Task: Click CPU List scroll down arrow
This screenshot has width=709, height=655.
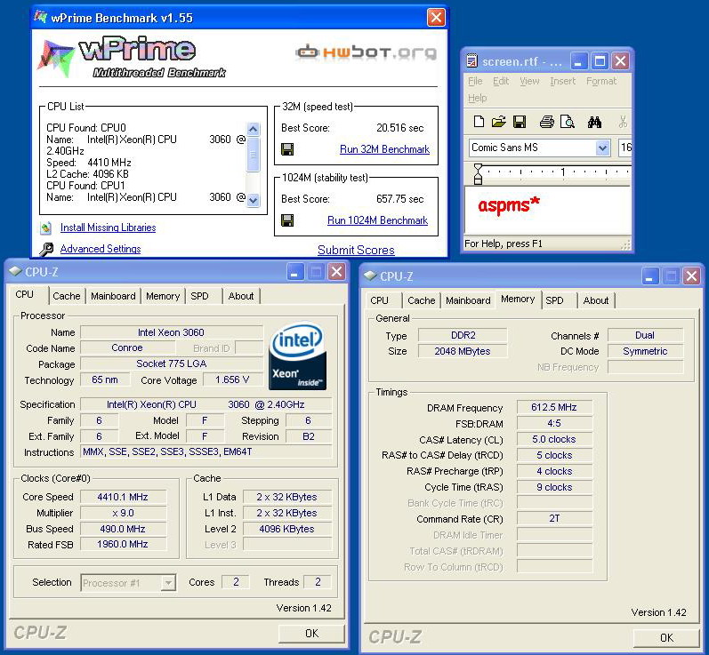Action: coord(254,200)
